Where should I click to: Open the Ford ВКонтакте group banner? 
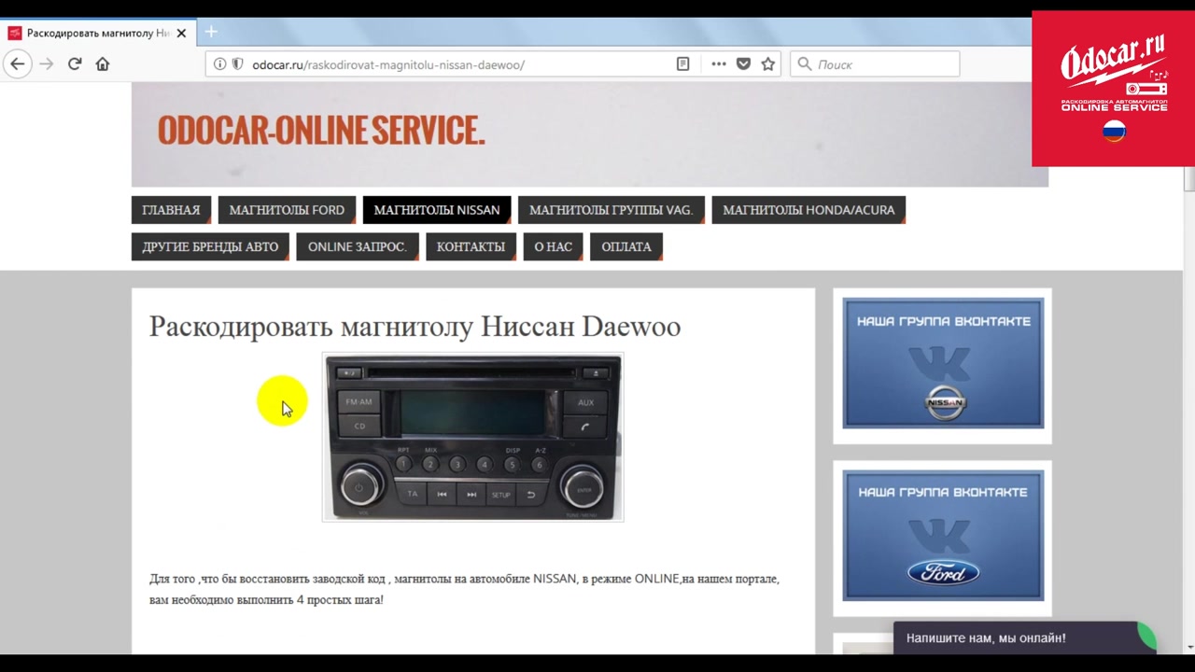943,535
